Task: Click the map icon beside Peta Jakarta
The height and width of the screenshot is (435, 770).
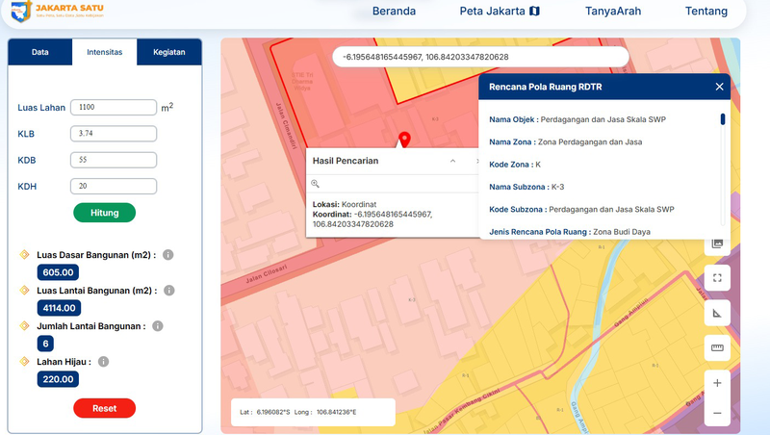Action: (x=534, y=11)
